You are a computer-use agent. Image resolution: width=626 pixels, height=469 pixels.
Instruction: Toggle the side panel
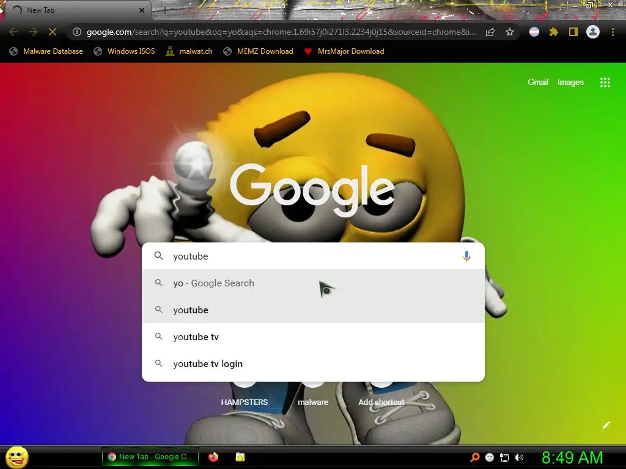pos(573,32)
